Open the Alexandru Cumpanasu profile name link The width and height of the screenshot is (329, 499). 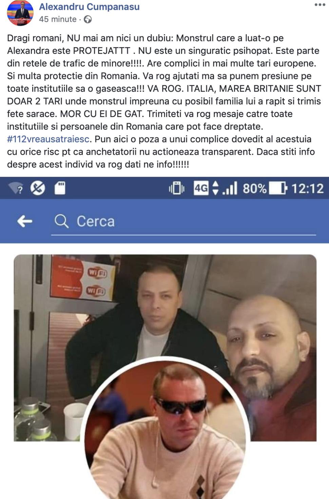point(89,7)
